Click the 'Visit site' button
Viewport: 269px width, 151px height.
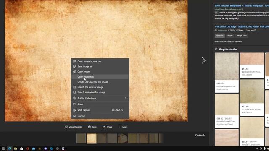pyautogui.click(x=219, y=36)
